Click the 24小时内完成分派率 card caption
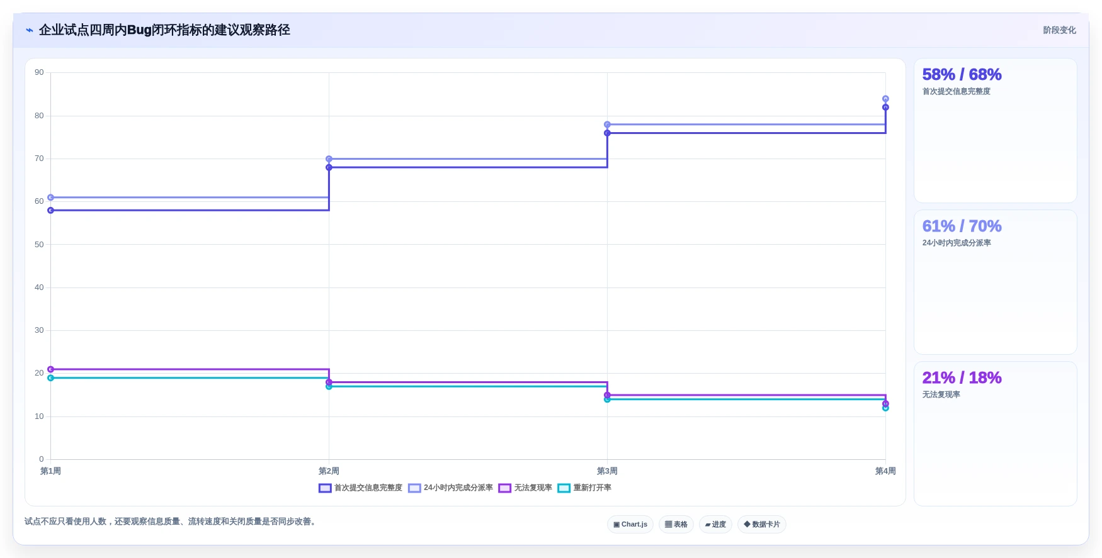Viewport: 1102px width, 558px height. pos(957,243)
